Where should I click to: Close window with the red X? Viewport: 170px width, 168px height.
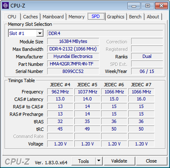pos(161,6)
